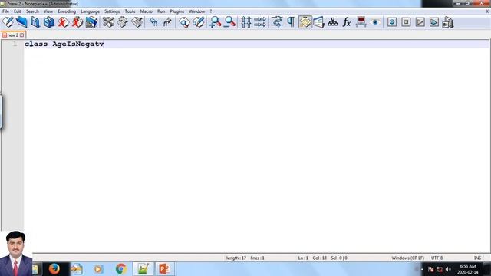Click the Copy toolbar icon
This screenshot has height=276, width=491.
(x=123, y=22)
